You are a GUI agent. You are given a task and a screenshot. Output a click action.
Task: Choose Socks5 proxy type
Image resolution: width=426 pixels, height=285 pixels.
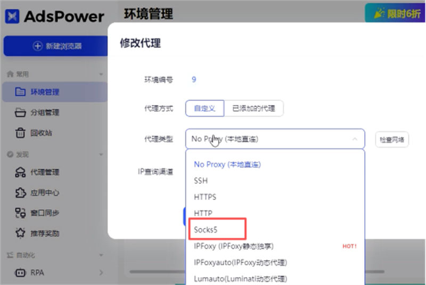pos(275,230)
